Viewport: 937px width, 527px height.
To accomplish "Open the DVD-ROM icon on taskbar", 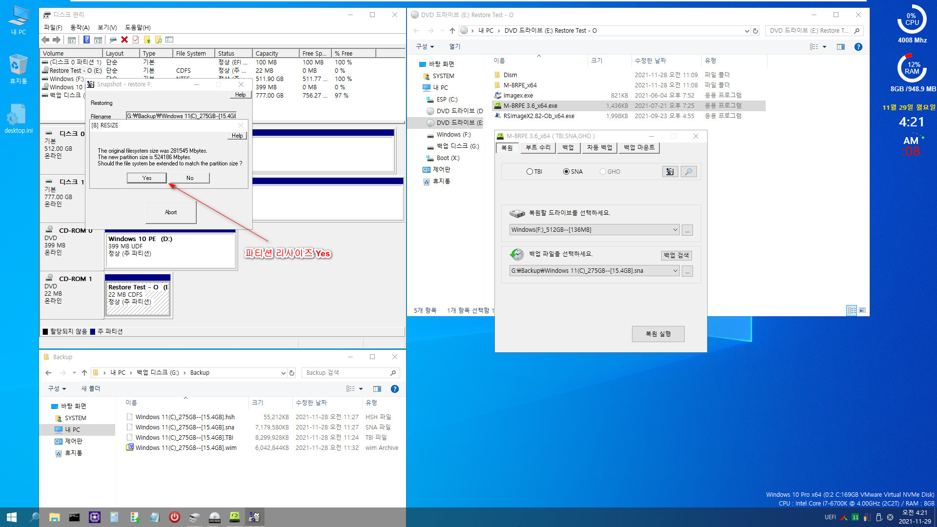I will (x=214, y=517).
